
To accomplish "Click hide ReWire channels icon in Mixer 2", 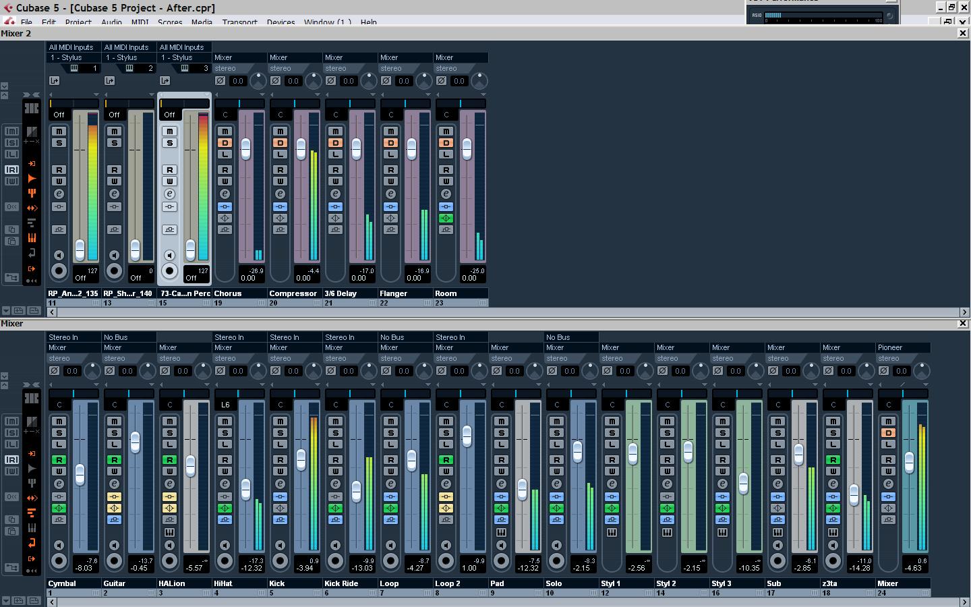I will 31,208.
